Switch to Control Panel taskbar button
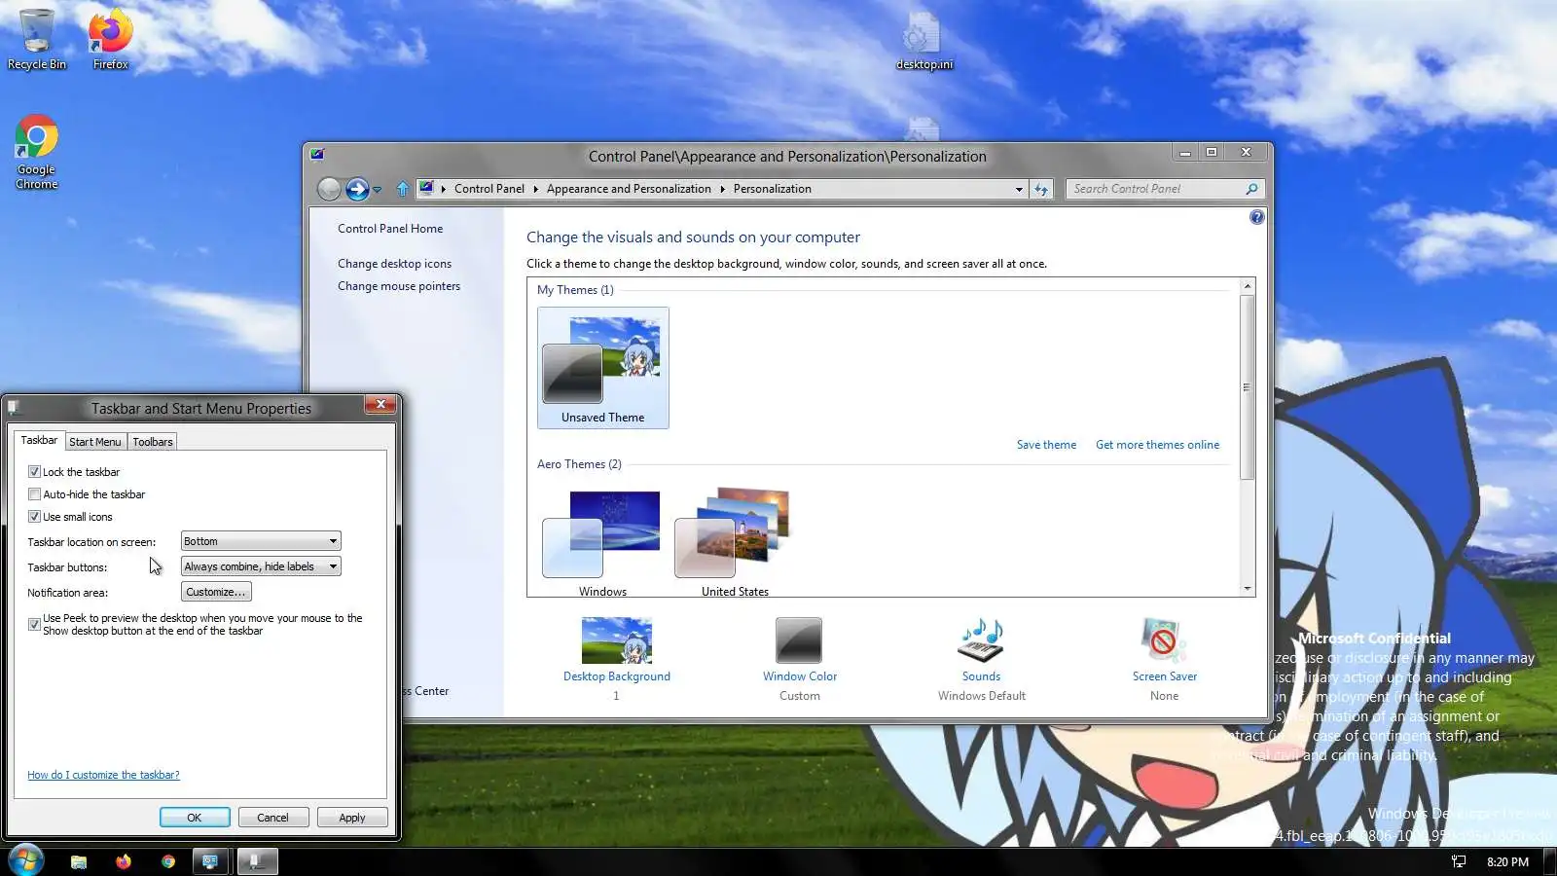Screen dimensions: 1557x876 pos(210,861)
